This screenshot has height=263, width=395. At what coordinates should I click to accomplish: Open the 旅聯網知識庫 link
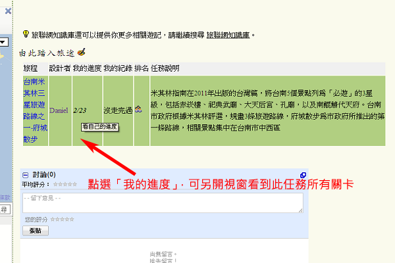tap(228, 36)
